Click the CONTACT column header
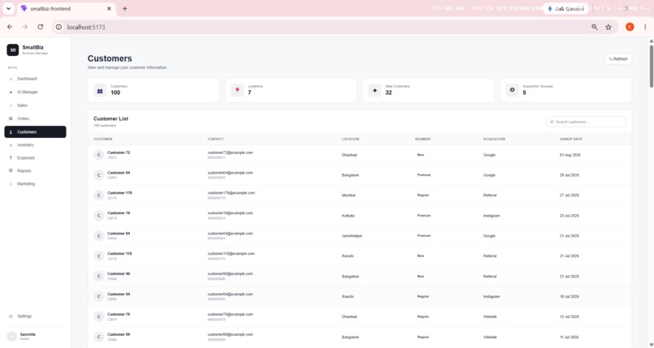The height and width of the screenshot is (348, 654). [216, 140]
